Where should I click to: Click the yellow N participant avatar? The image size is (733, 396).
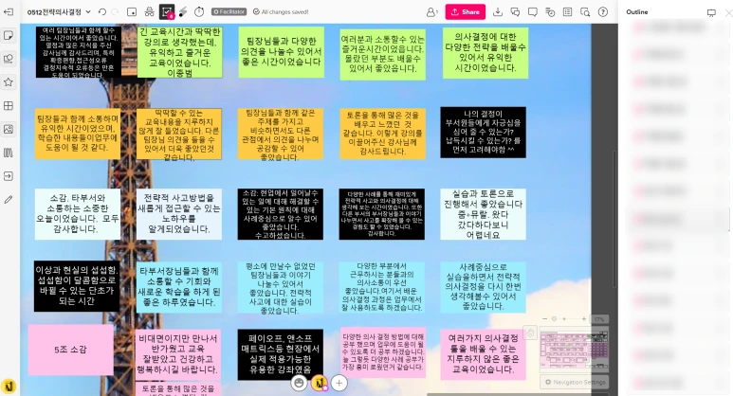coord(320,384)
